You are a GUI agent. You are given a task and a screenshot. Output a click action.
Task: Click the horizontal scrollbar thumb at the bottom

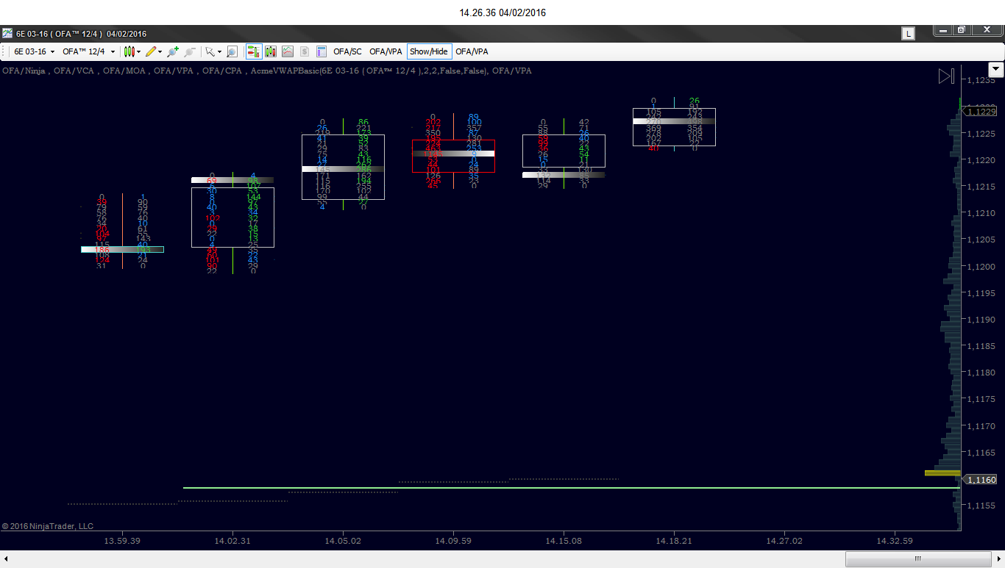click(x=917, y=559)
